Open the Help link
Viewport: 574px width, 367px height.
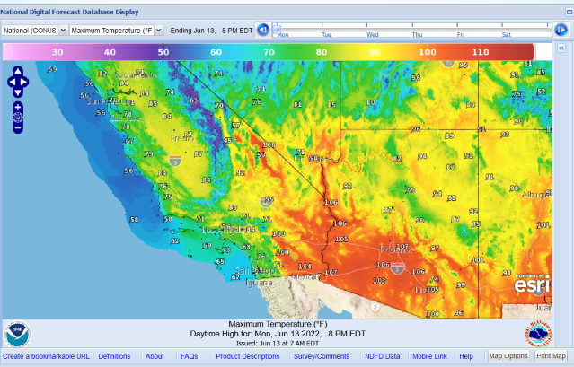tap(466, 356)
